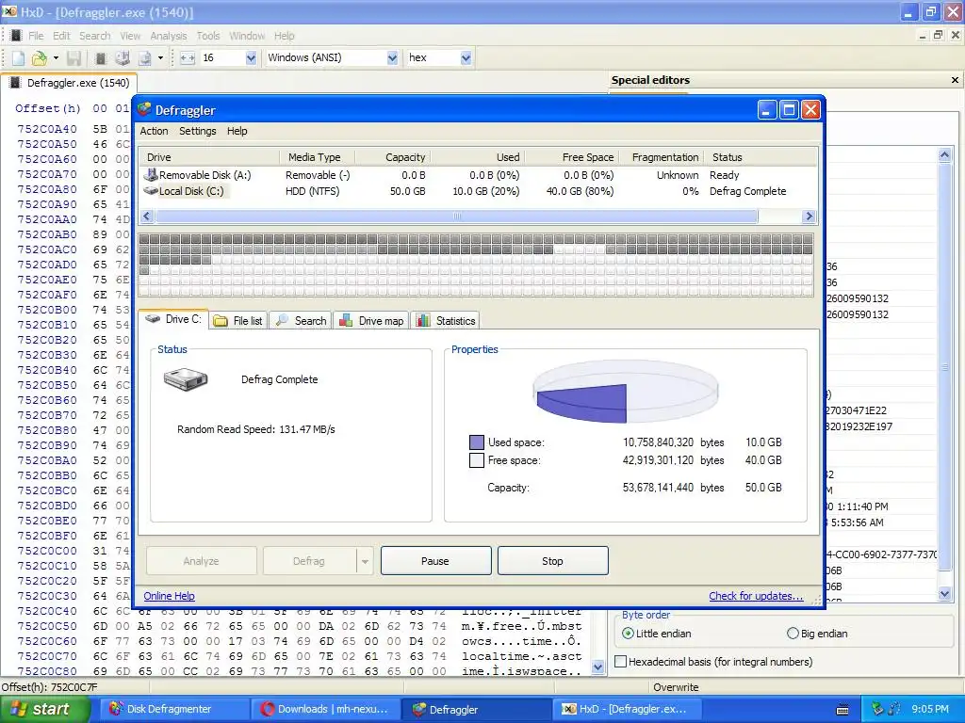Open the Downloads Opera taskbar item
This screenshot has height=723, width=965.
(325, 709)
